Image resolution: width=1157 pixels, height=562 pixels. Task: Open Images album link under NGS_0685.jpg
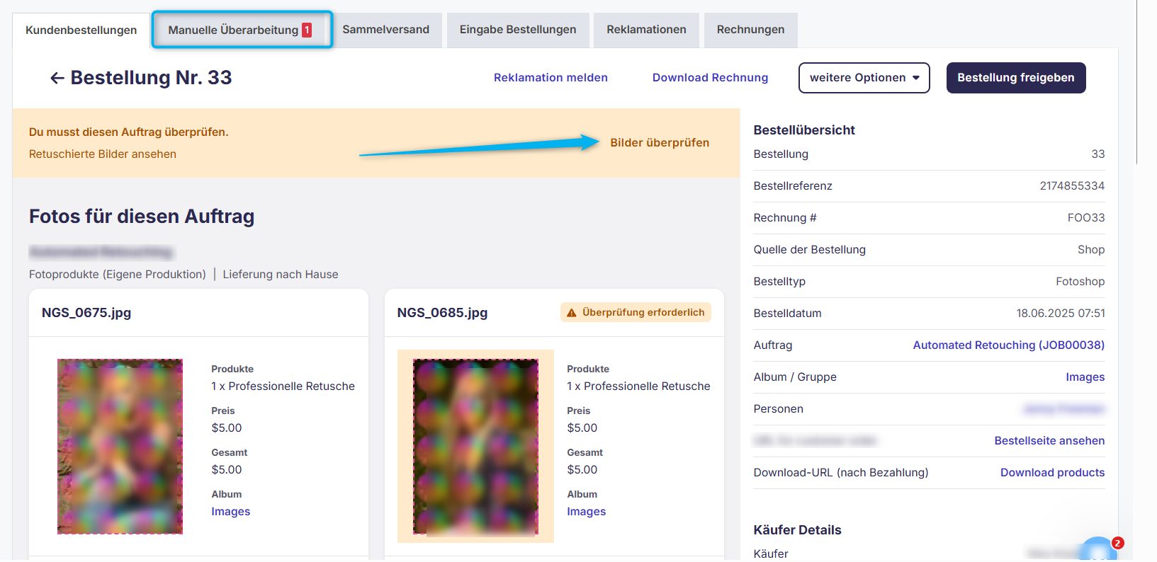tap(586, 512)
